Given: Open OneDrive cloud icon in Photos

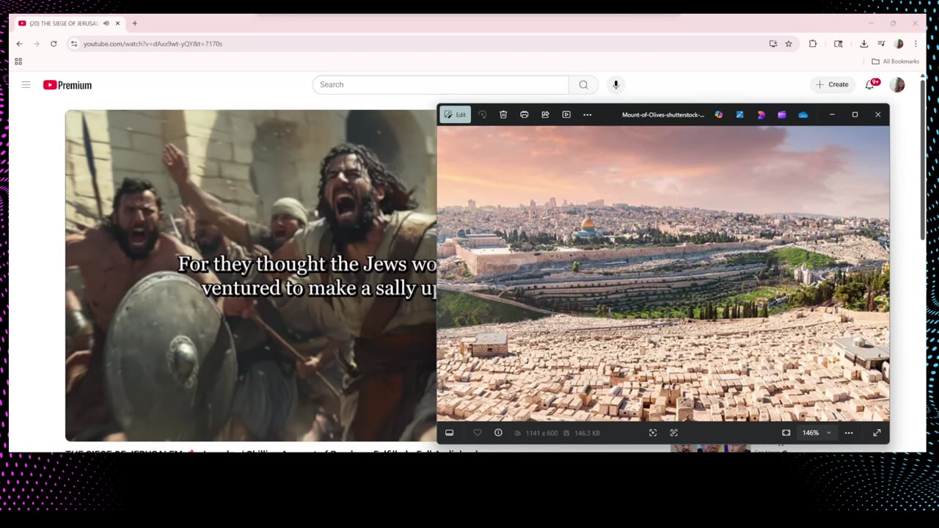Looking at the screenshot, I should tap(803, 114).
